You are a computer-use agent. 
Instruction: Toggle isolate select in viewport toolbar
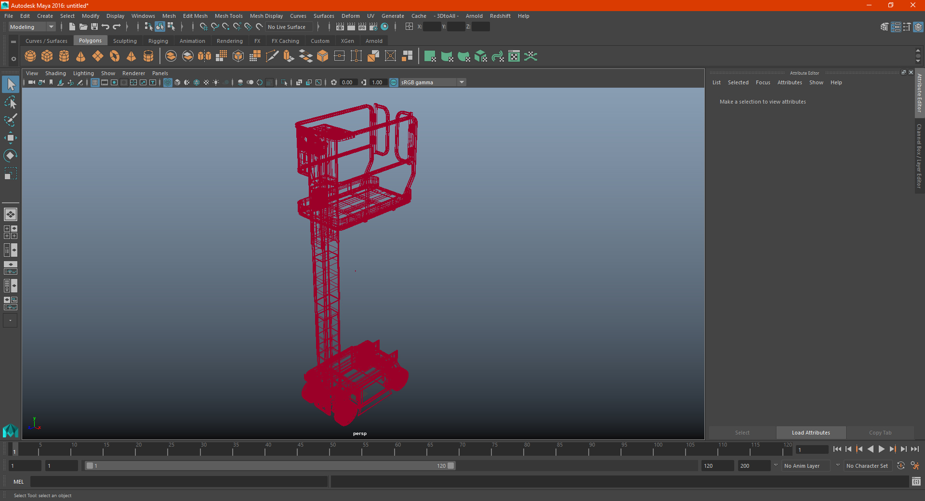[x=284, y=82]
